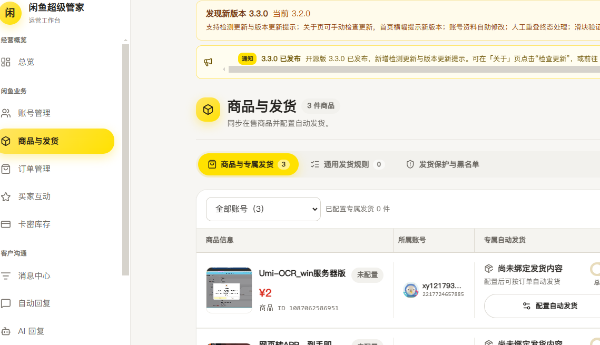Click the box icon beside 尚未绑定发货内容 in Umi-OCR row

click(489, 269)
